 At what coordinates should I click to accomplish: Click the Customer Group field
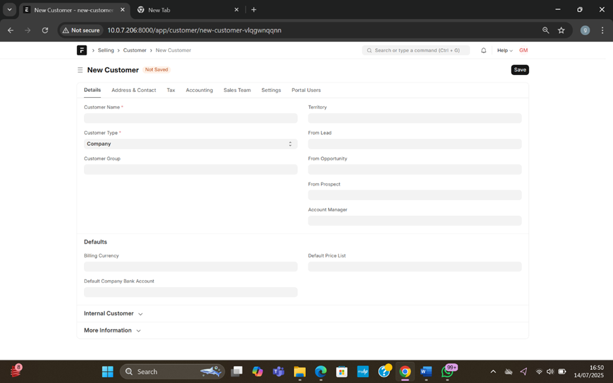tap(191, 169)
